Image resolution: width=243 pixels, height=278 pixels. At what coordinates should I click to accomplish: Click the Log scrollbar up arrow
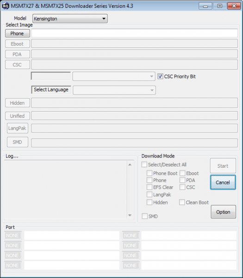130,164
